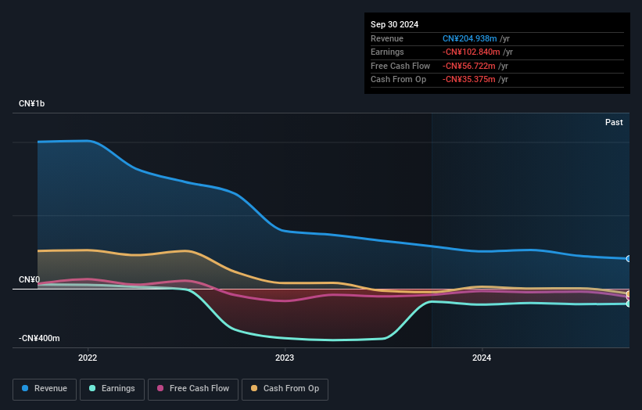Click the -CN¥56.722m free cash flow value
Image resolution: width=642 pixels, height=410 pixels.
pos(469,66)
